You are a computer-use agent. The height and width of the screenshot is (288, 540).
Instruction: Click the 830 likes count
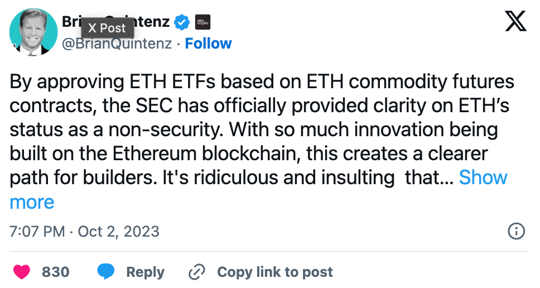56,272
